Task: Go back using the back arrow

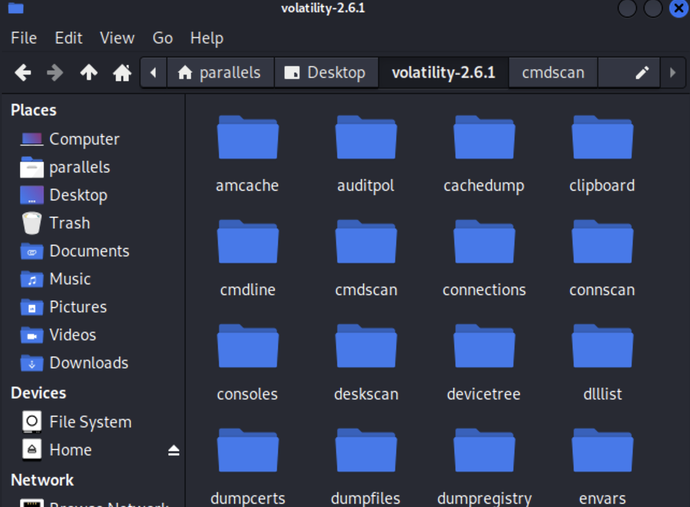Action: tap(23, 73)
